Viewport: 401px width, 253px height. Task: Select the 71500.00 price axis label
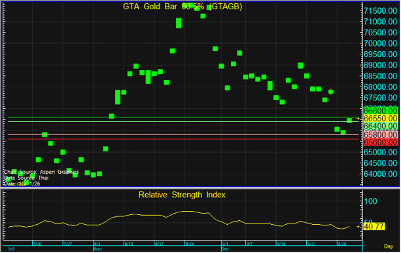coord(380,11)
